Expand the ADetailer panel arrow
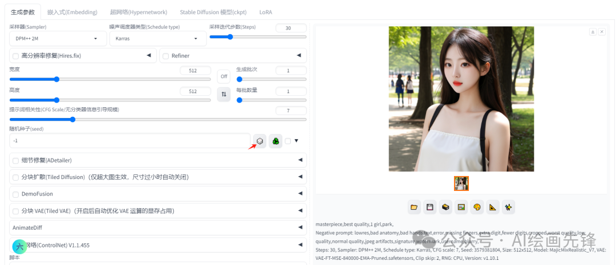The image size is (616, 265). pyautogui.click(x=300, y=160)
